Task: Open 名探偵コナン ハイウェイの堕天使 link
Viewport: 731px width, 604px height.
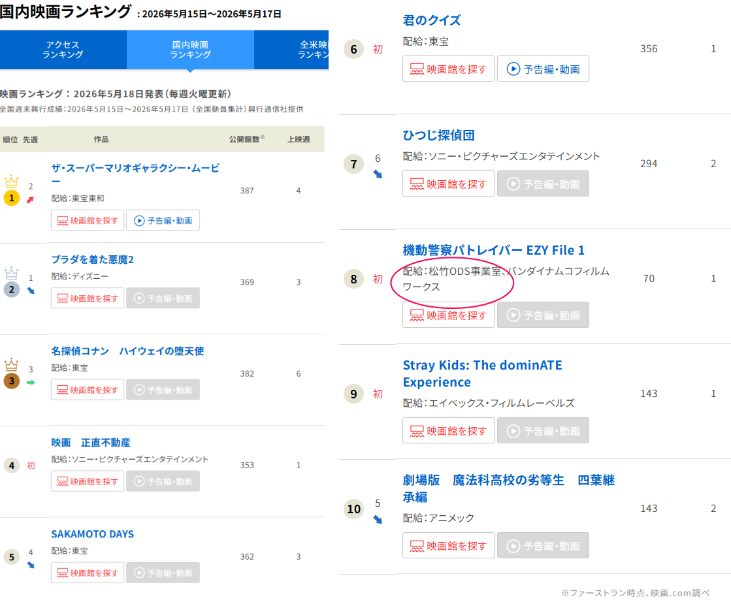Action: tap(127, 351)
